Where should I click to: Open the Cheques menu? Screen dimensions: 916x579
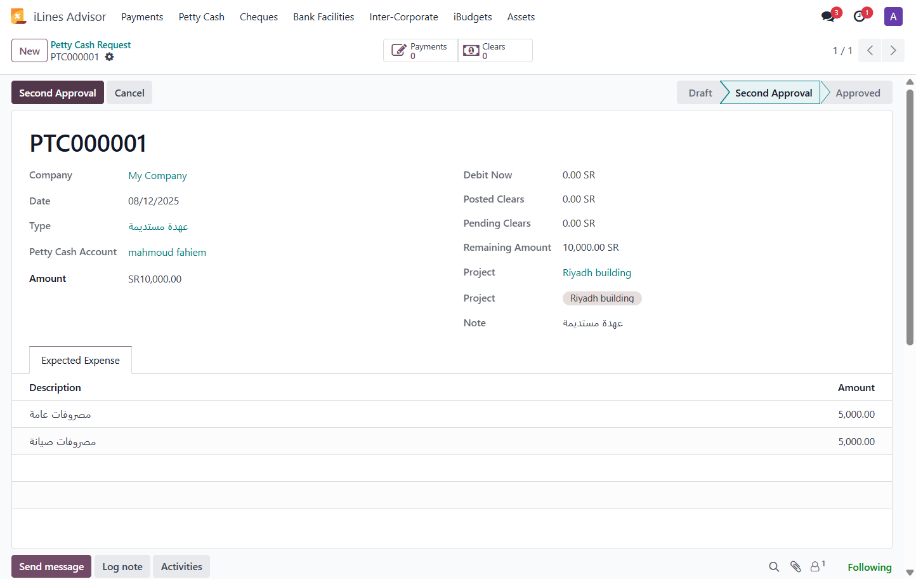pyautogui.click(x=259, y=17)
